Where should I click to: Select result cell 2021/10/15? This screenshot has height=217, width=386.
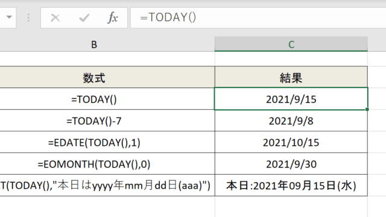pos(291,142)
